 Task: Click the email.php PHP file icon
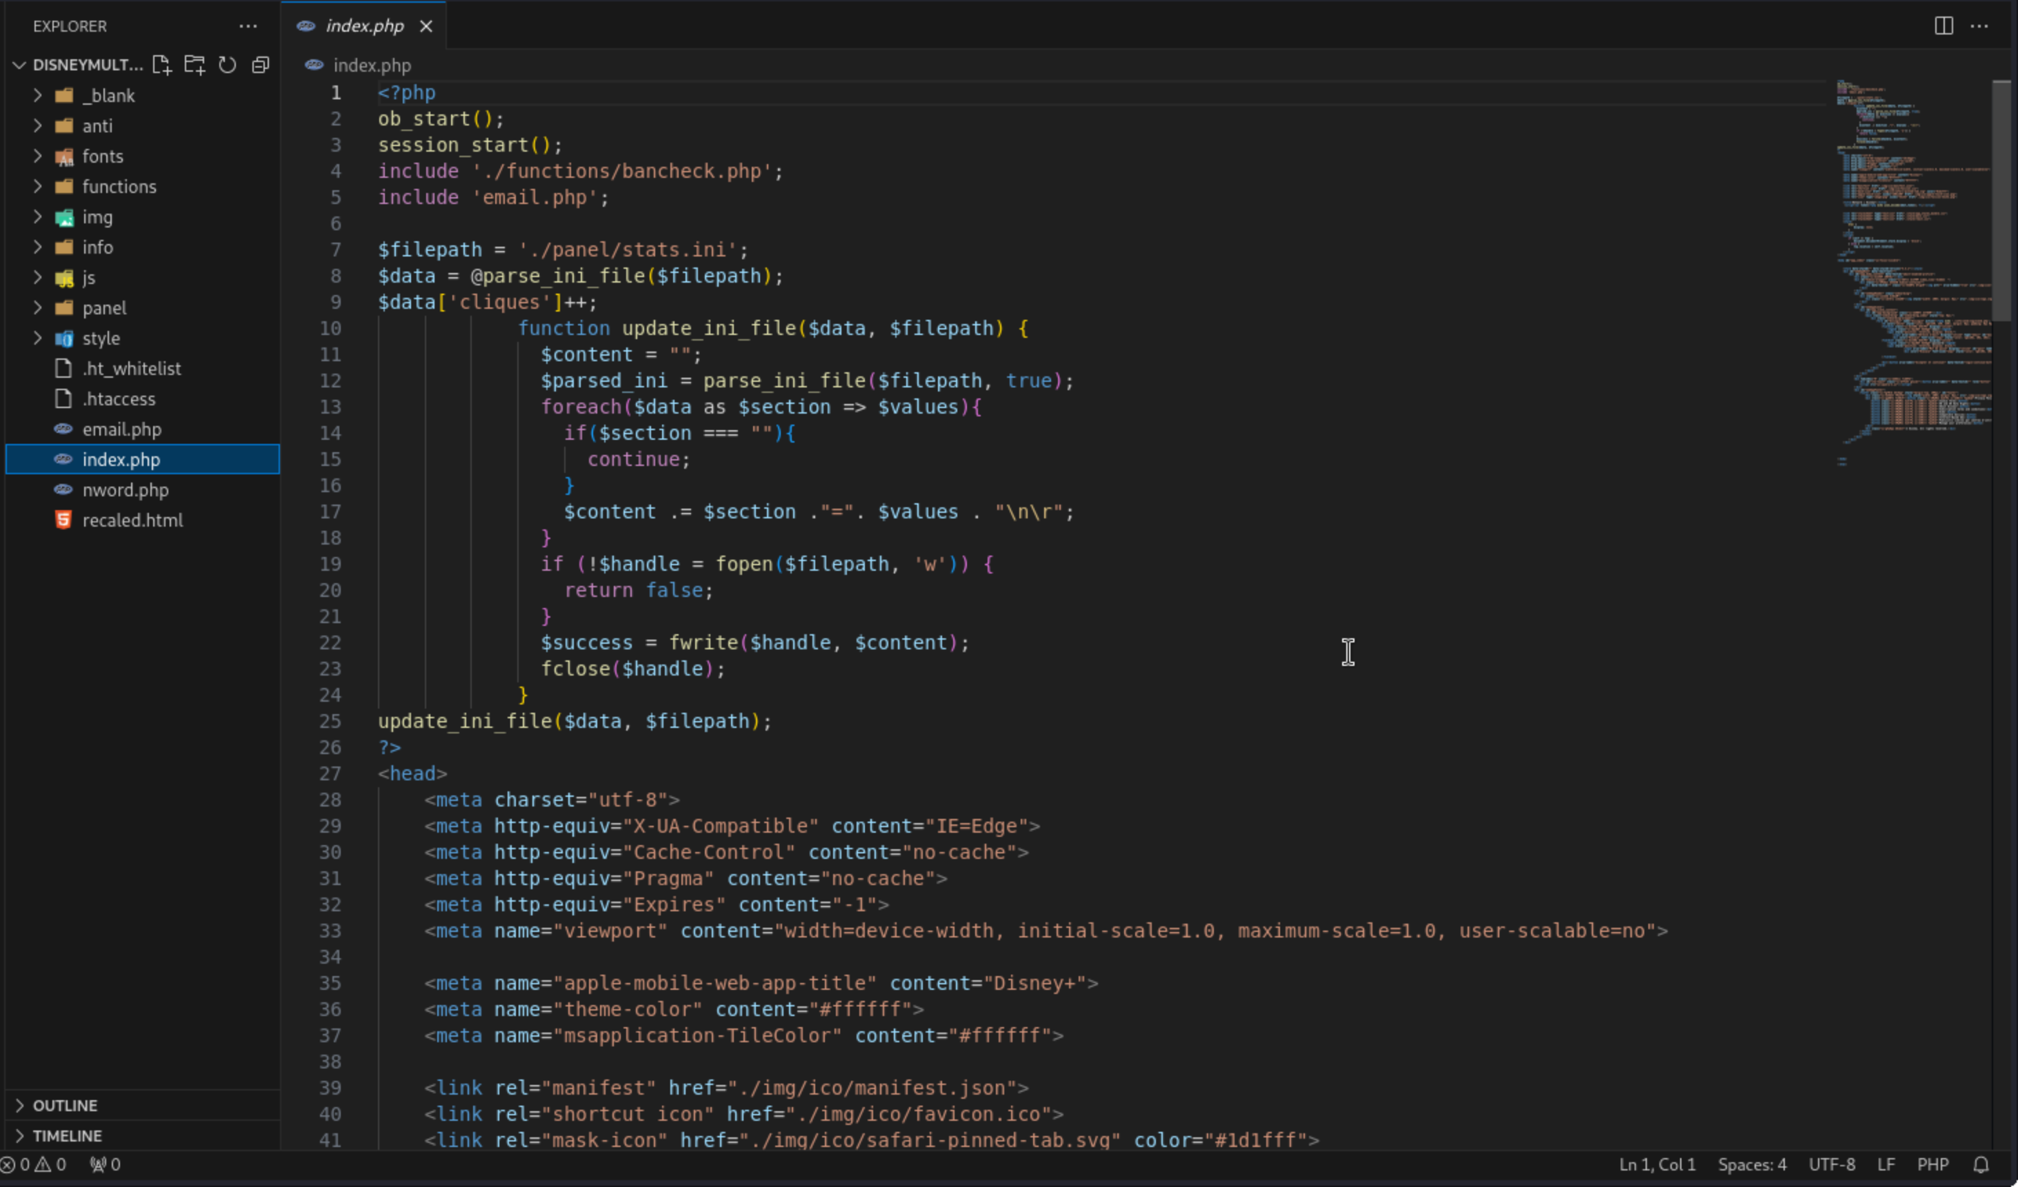pyautogui.click(x=63, y=429)
